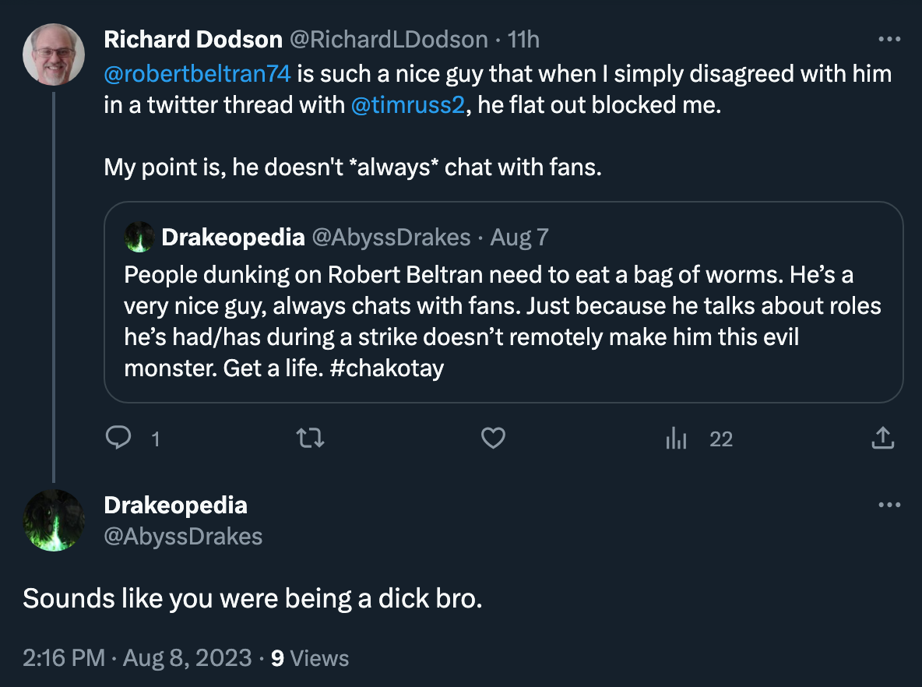Screen dimensions: 922x687
Task: Open Richard Dodson's profile picture
Action: 54,54
